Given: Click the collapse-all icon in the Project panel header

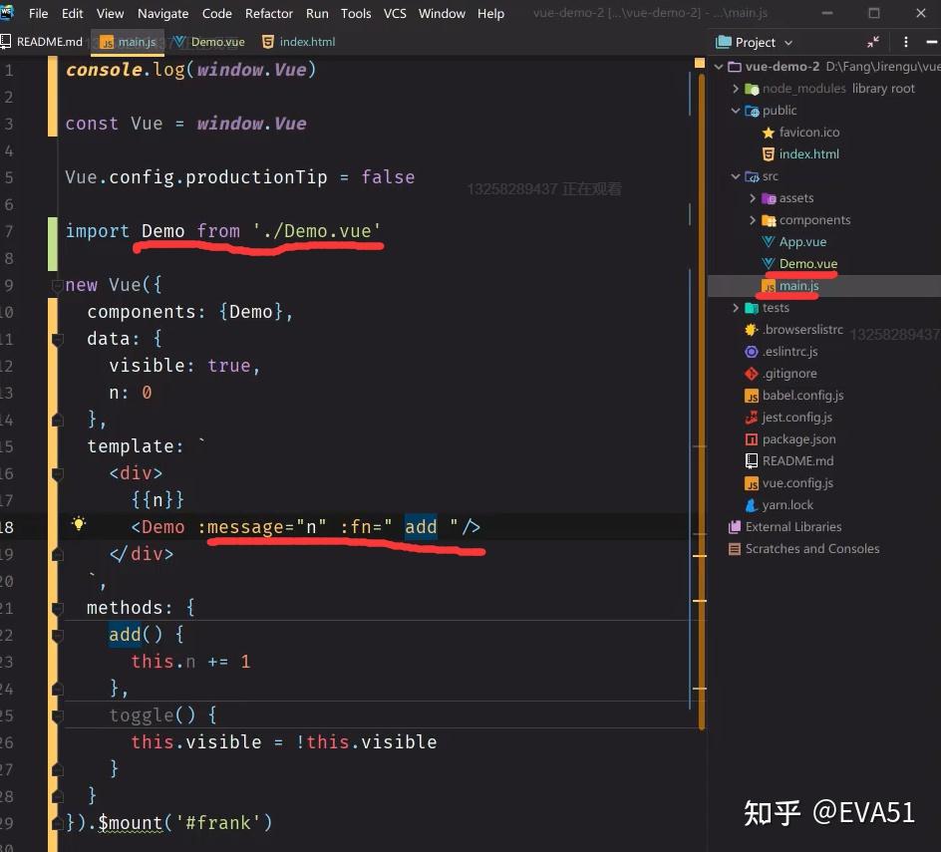Looking at the screenshot, I should pos(872,42).
